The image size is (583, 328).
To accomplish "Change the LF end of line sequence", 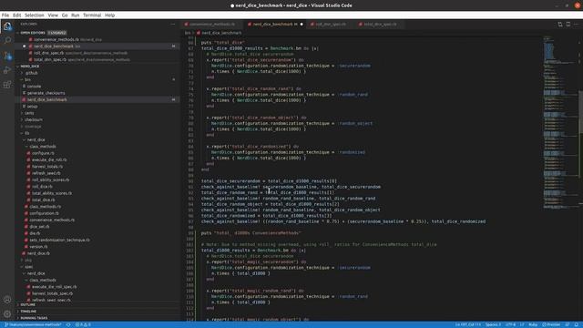I will tap(522, 324).
